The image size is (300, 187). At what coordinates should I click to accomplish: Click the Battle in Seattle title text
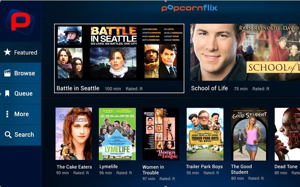click(78, 88)
